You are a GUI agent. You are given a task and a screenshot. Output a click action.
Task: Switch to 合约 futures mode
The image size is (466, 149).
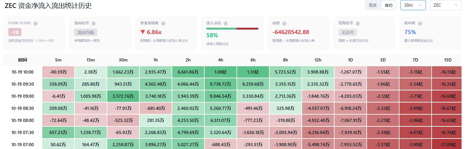[388, 5]
